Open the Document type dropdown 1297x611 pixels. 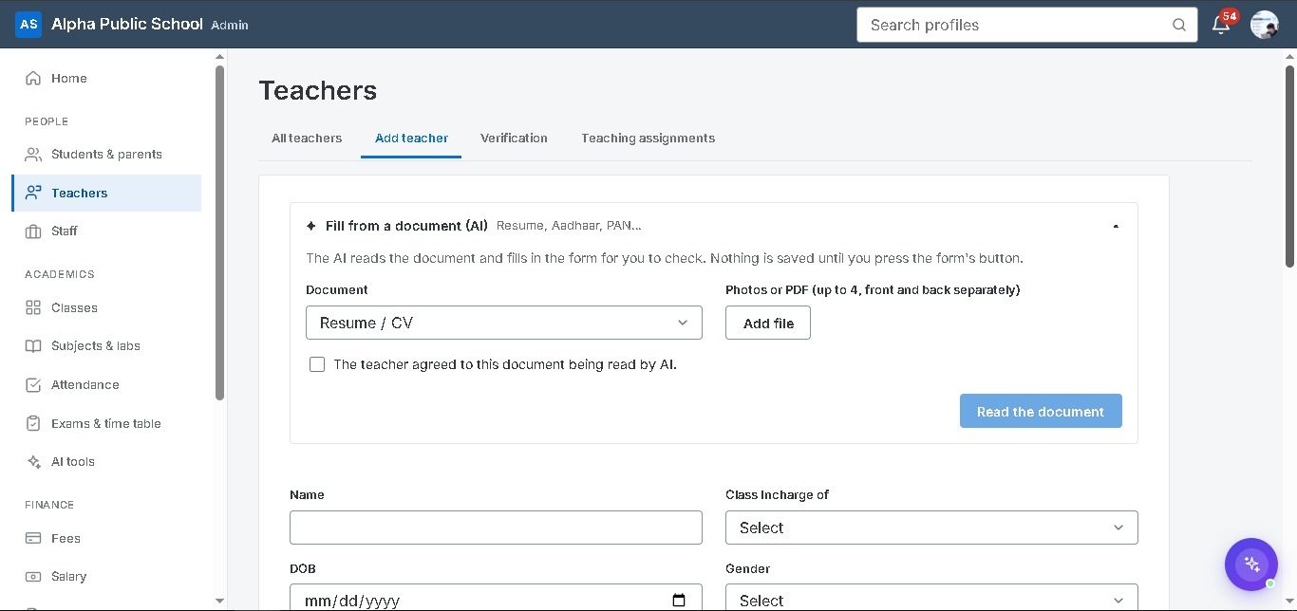click(504, 323)
